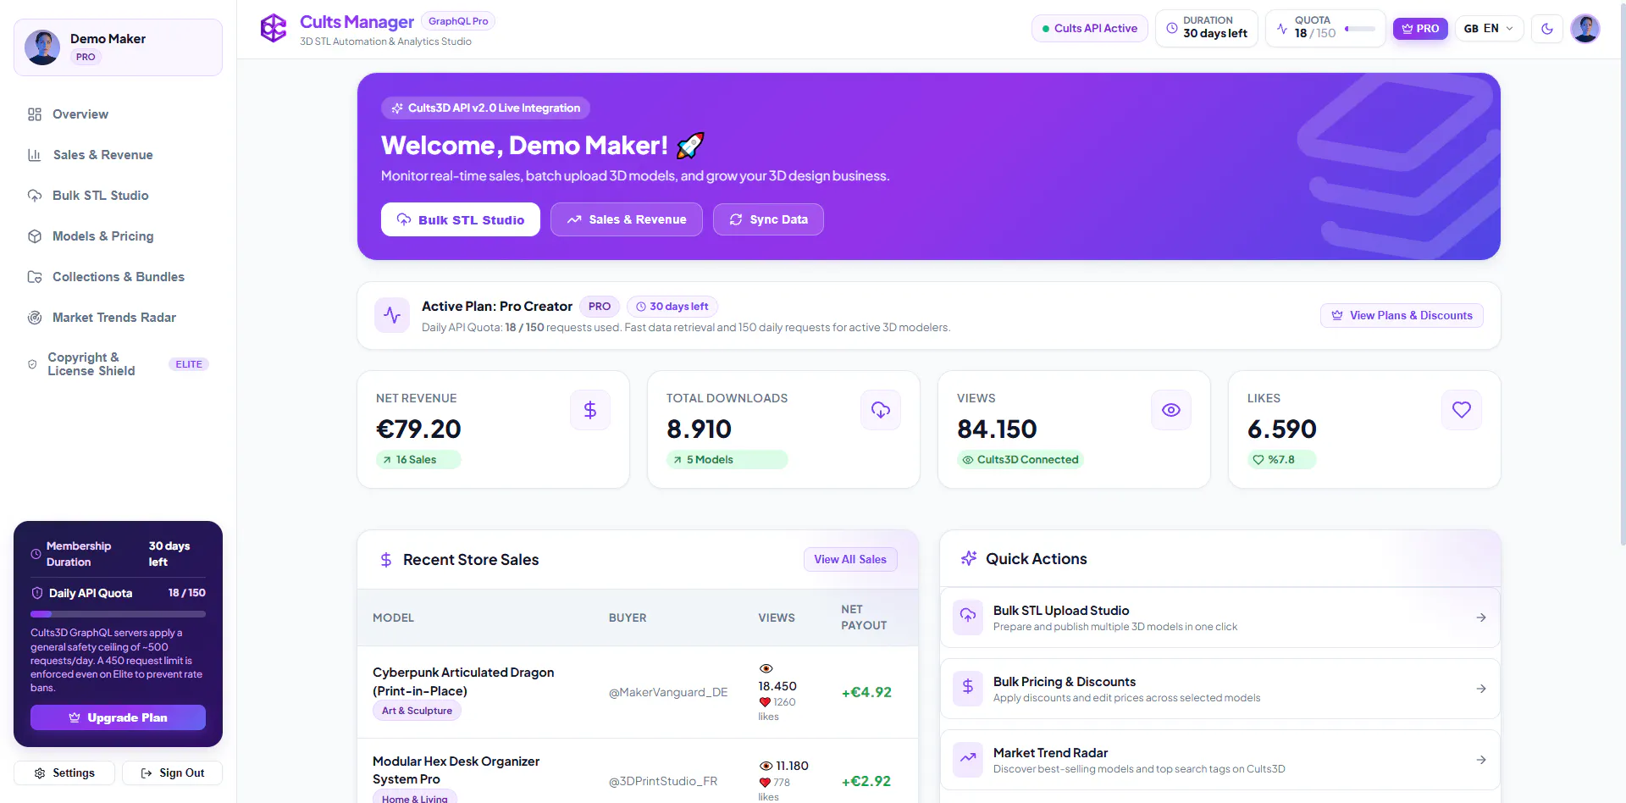Click the 16 Sales badge
Screen dimensions: 1626x803
418,460
